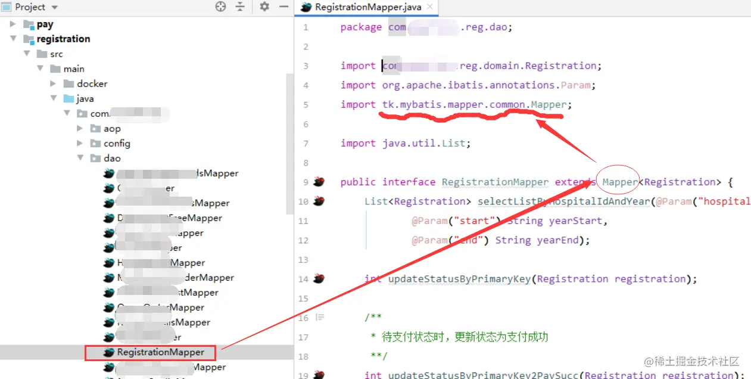
Task: Collapse the dao package arrow
Action: coord(80,158)
